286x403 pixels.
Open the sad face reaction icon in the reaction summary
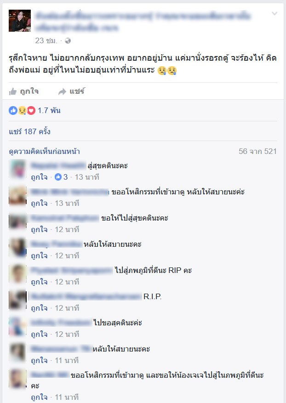(22, 111)
